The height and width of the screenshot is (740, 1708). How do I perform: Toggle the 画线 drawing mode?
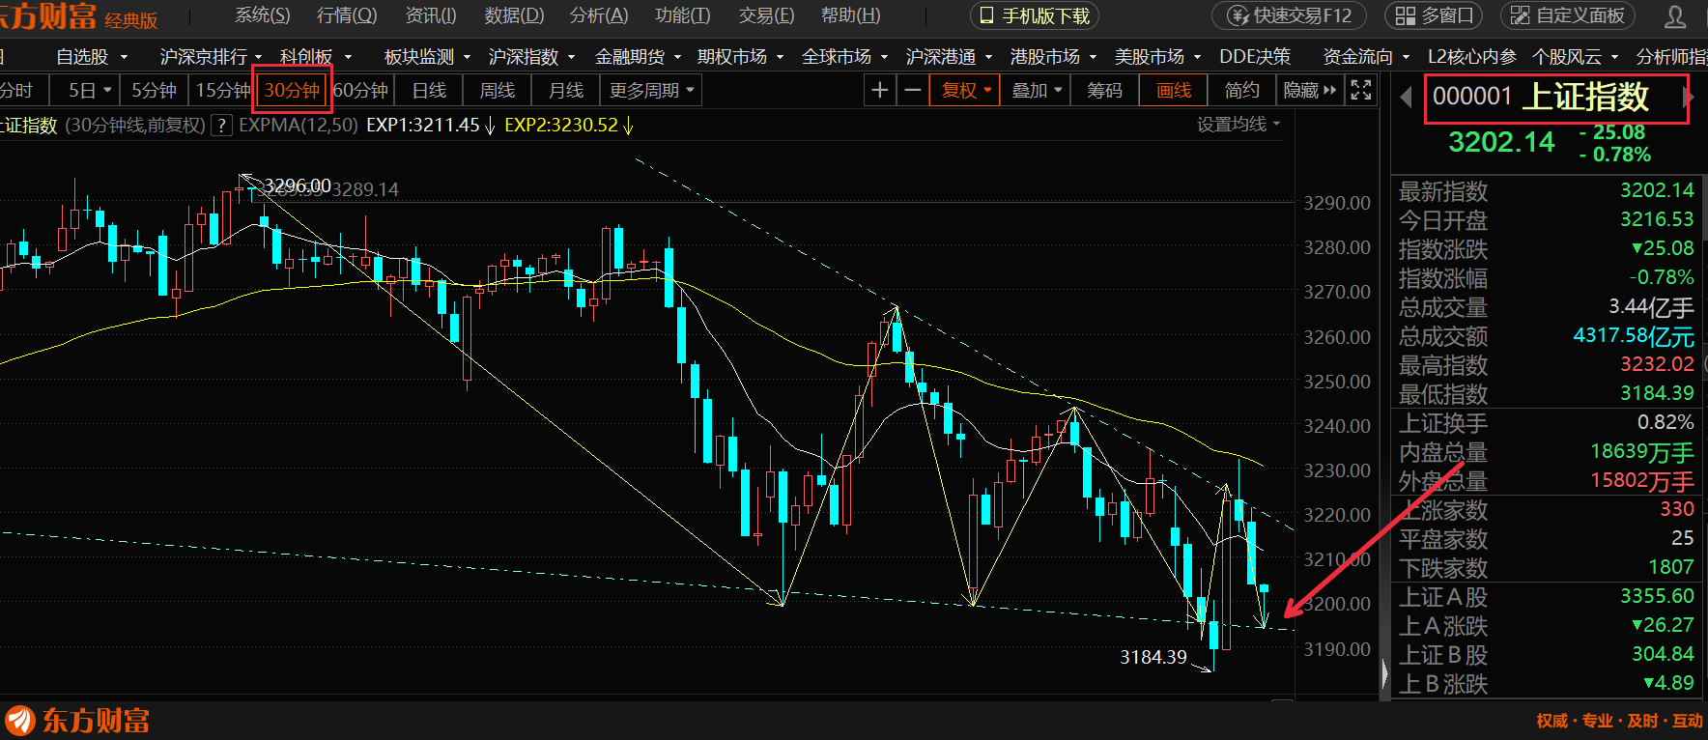(x=1174, y=91)
